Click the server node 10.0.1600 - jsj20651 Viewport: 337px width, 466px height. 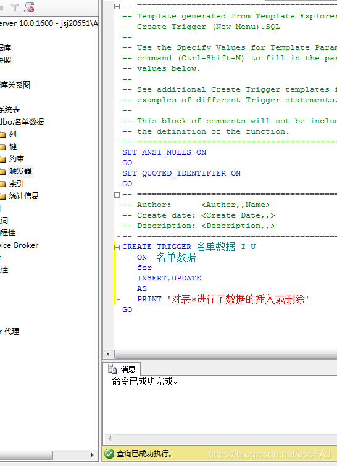[49, 23]
